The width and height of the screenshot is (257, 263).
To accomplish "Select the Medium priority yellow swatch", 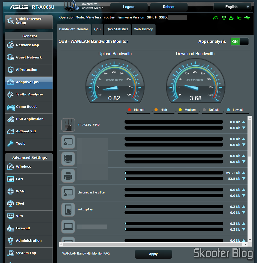I will click(x=180, y=110).
